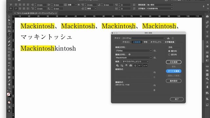
Task: Open the すべてのドキュメント search scope dropdown
Action: [x=136, y=62]
